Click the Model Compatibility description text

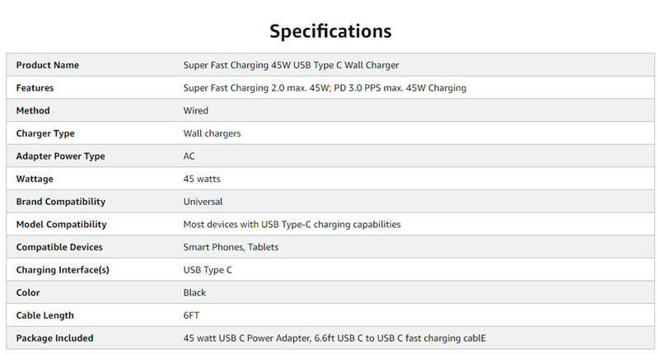(x=292, y=224)
